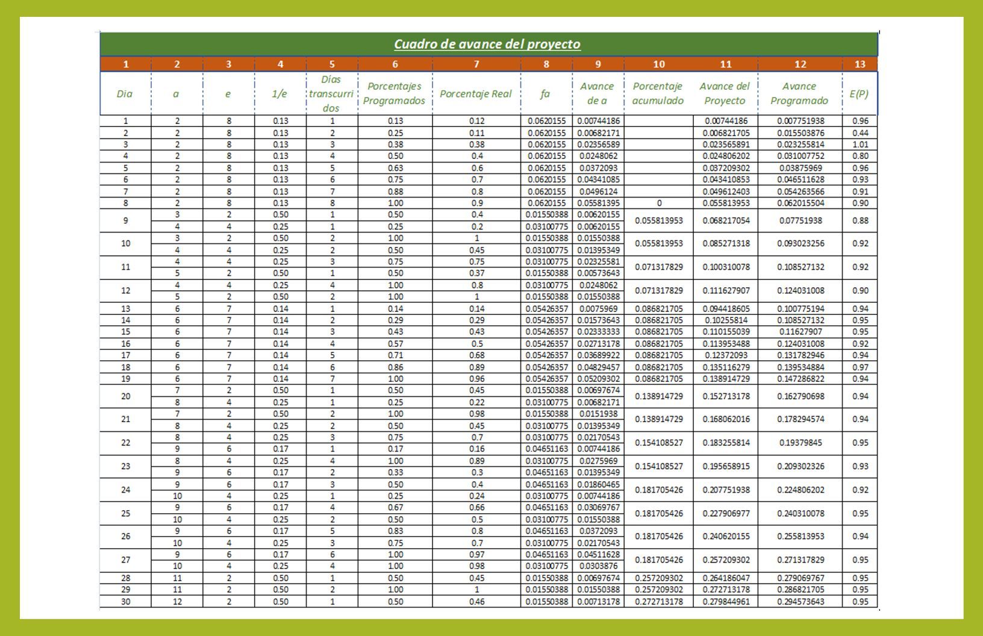Select the E(P) value 1.01
The height and width of the screenshot is (636, 983).
pos(860,145)
